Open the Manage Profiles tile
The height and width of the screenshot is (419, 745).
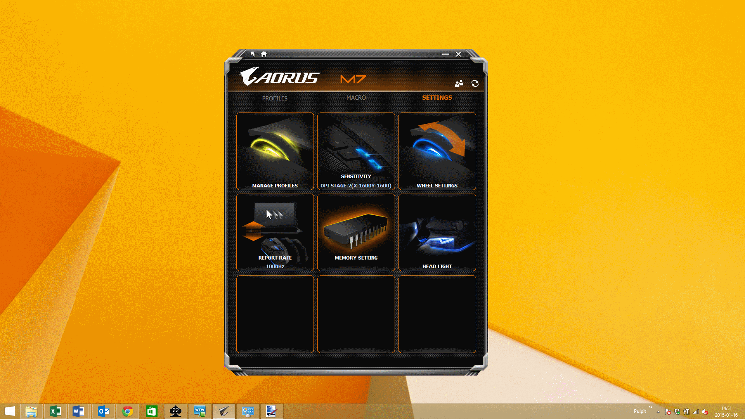pos(275,151)
